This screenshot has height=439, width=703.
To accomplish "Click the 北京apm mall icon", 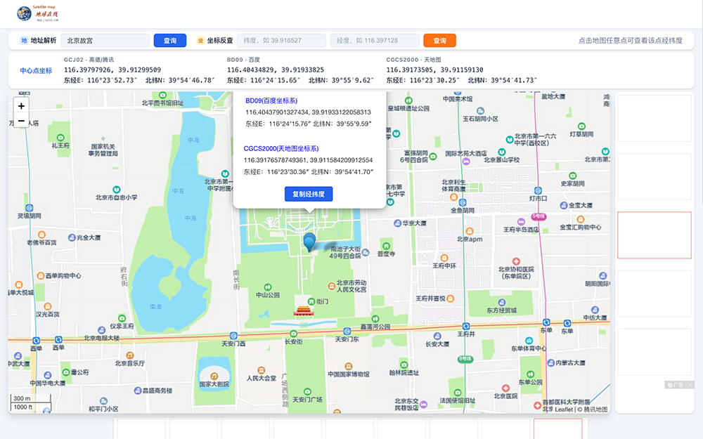I will click(470, 231).
